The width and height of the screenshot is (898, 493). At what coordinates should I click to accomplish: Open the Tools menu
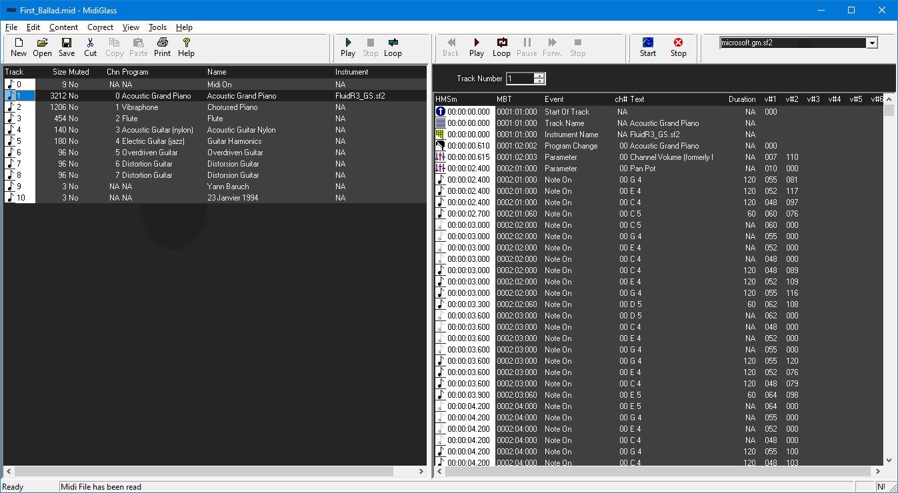pyautogui.click(x=157, y=27)
